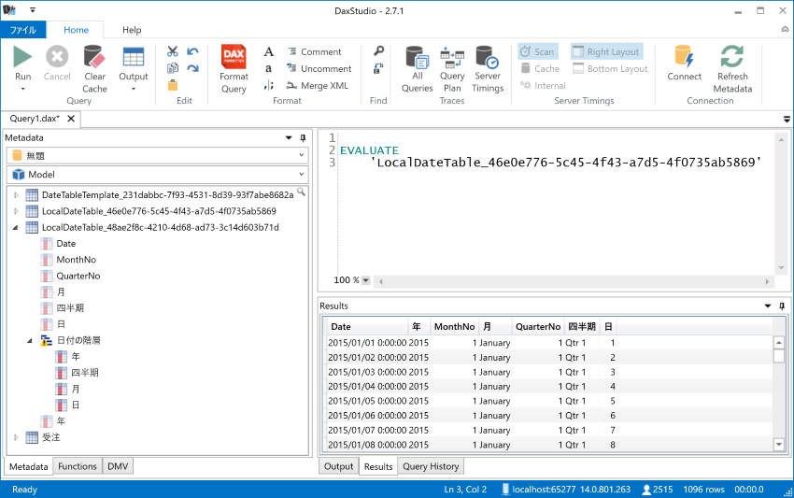Collapse LocalDateTable_48ae2f8c table node

[x=16, y=227]
